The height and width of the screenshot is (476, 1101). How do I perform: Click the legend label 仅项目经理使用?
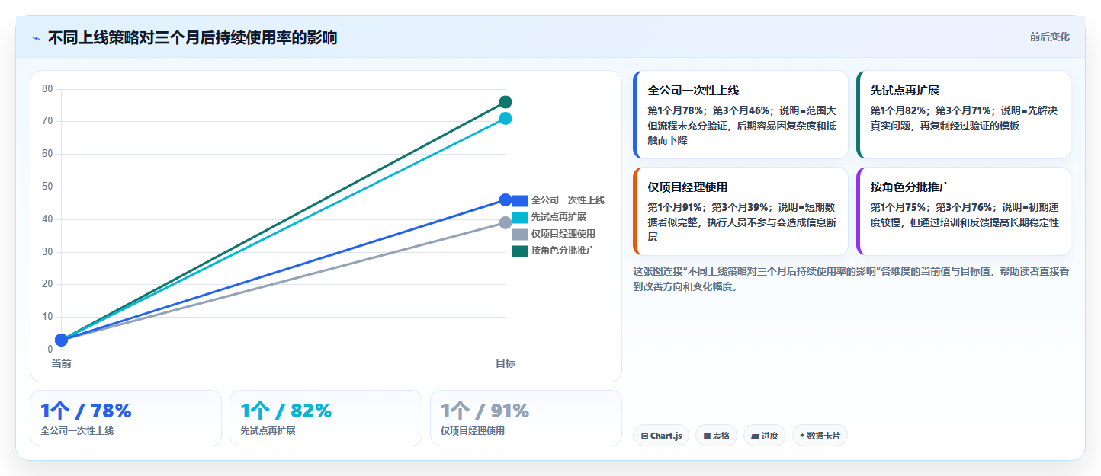coord(563,234)
